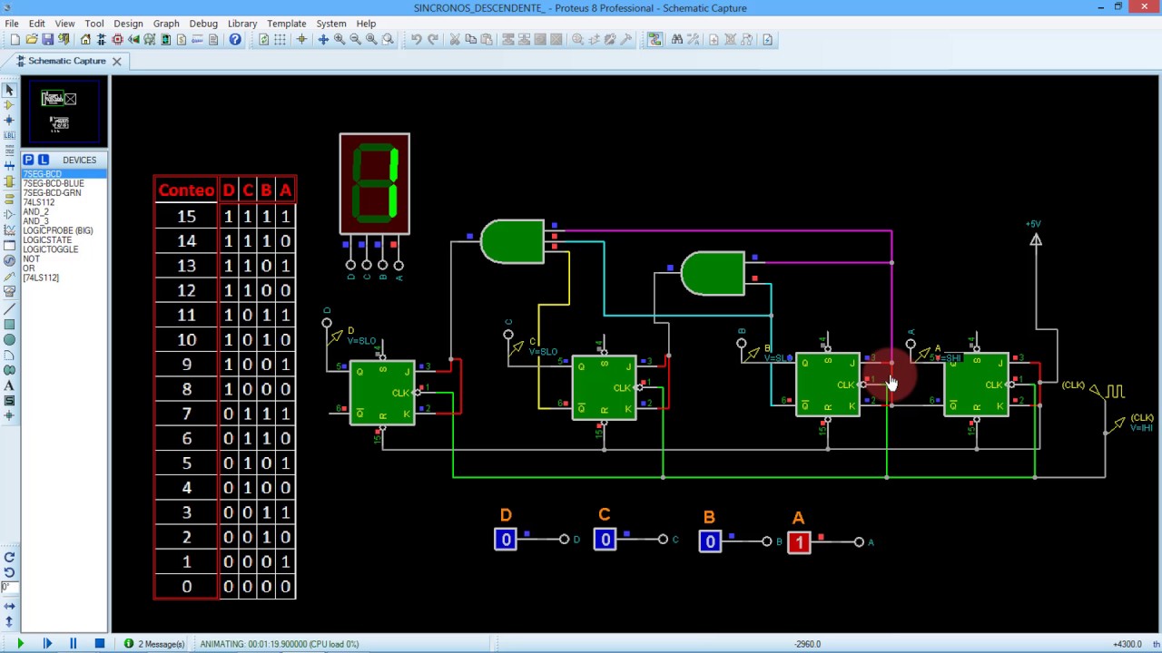Toggle the A logic state input
The width and height of the screenshot is (1162, 653).
pos(799,542)
